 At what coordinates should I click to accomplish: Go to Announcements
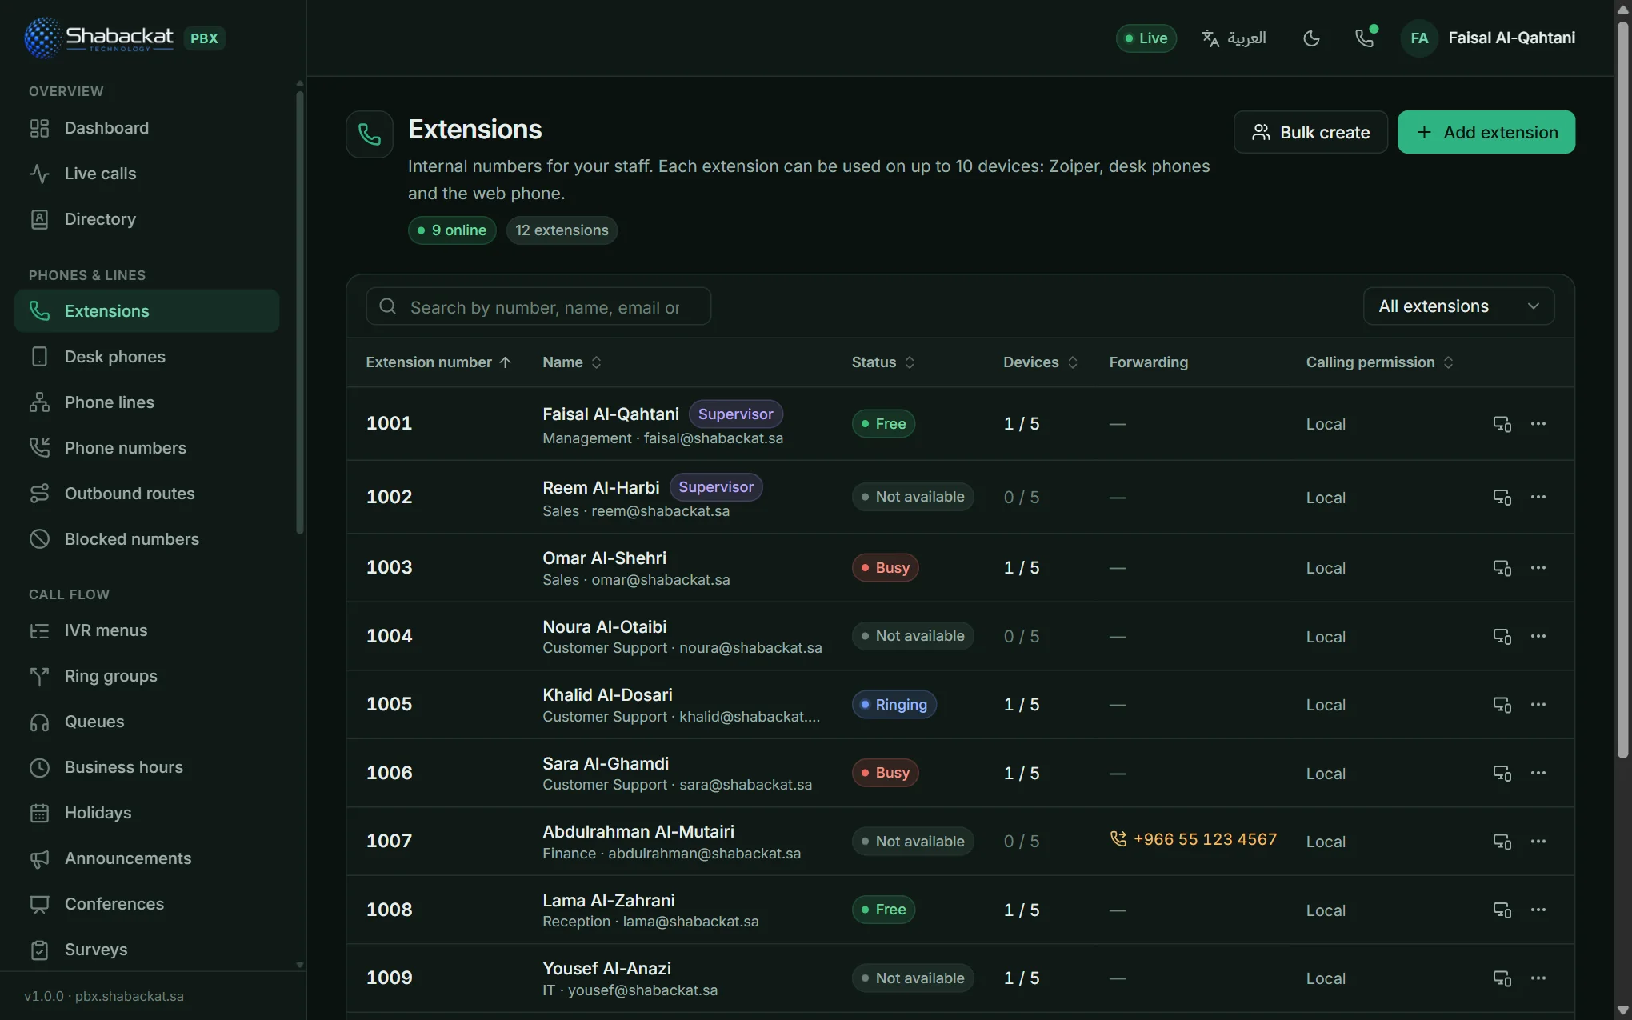(x=146, y=858)
